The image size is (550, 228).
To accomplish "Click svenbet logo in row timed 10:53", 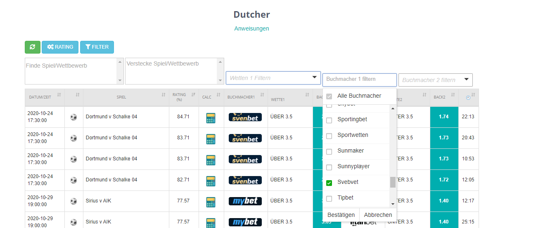I will pyautogui.click(x=245, y=159).
